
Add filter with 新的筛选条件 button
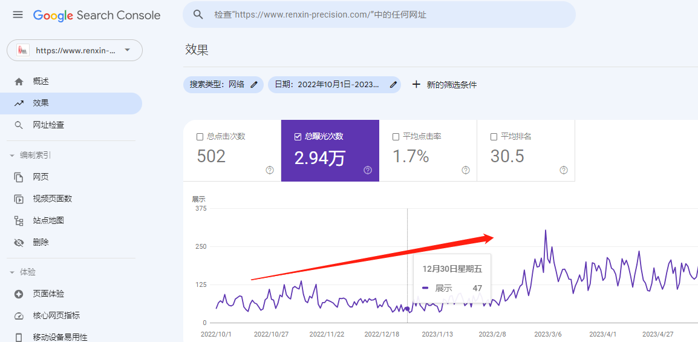(x=444, y=85)
